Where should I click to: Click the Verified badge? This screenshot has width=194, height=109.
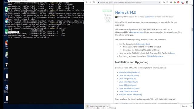click(x=108, y=21)
